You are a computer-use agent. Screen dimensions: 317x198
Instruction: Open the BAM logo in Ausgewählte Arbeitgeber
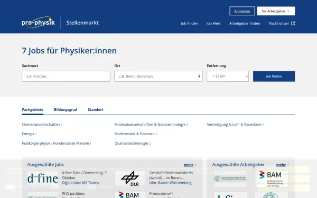(x=272, y=178)
